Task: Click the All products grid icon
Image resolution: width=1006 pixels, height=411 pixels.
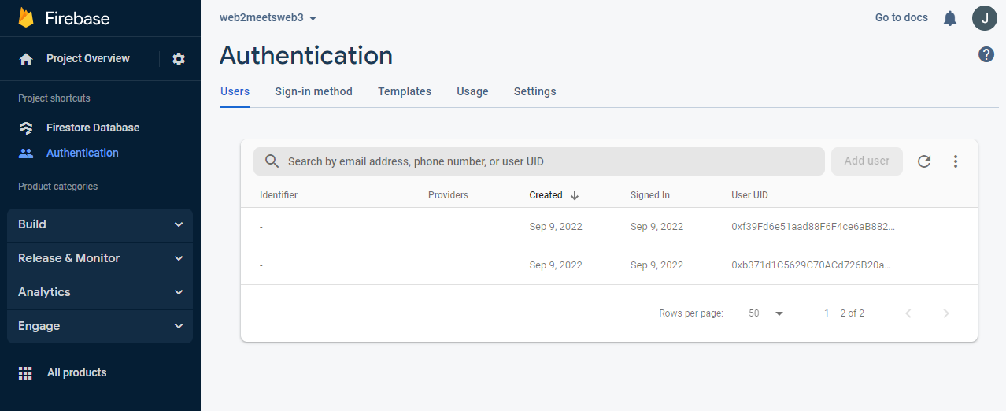Action: click(25, 373)
